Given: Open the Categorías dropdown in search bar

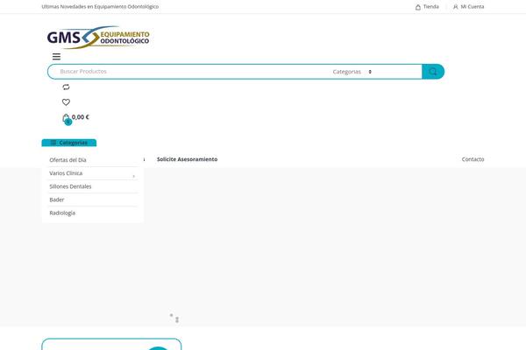Looking at the screenshot, I should pyautogui.click(x=352, y=72).
